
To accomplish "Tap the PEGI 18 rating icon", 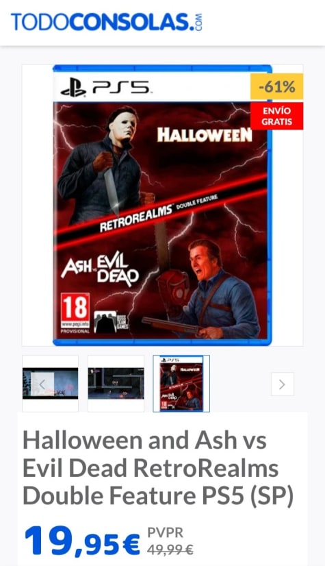I will (75, 313).
